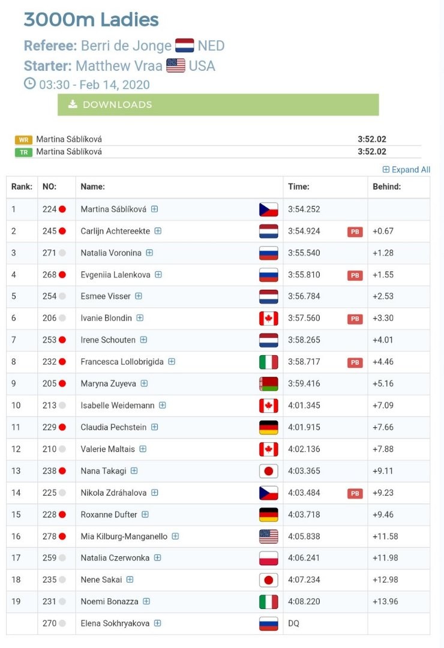Click the red dot beside number 229

pos(62,427)
